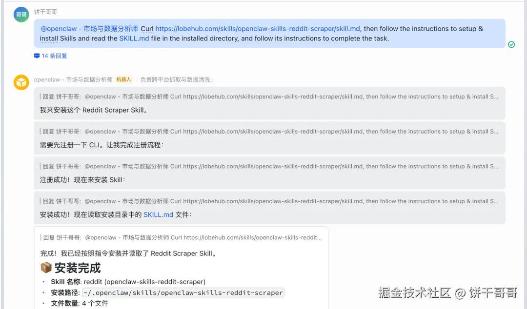527x309 pixels.
Task: Click the 机器人 badge tag
Action: click(123, 79)
